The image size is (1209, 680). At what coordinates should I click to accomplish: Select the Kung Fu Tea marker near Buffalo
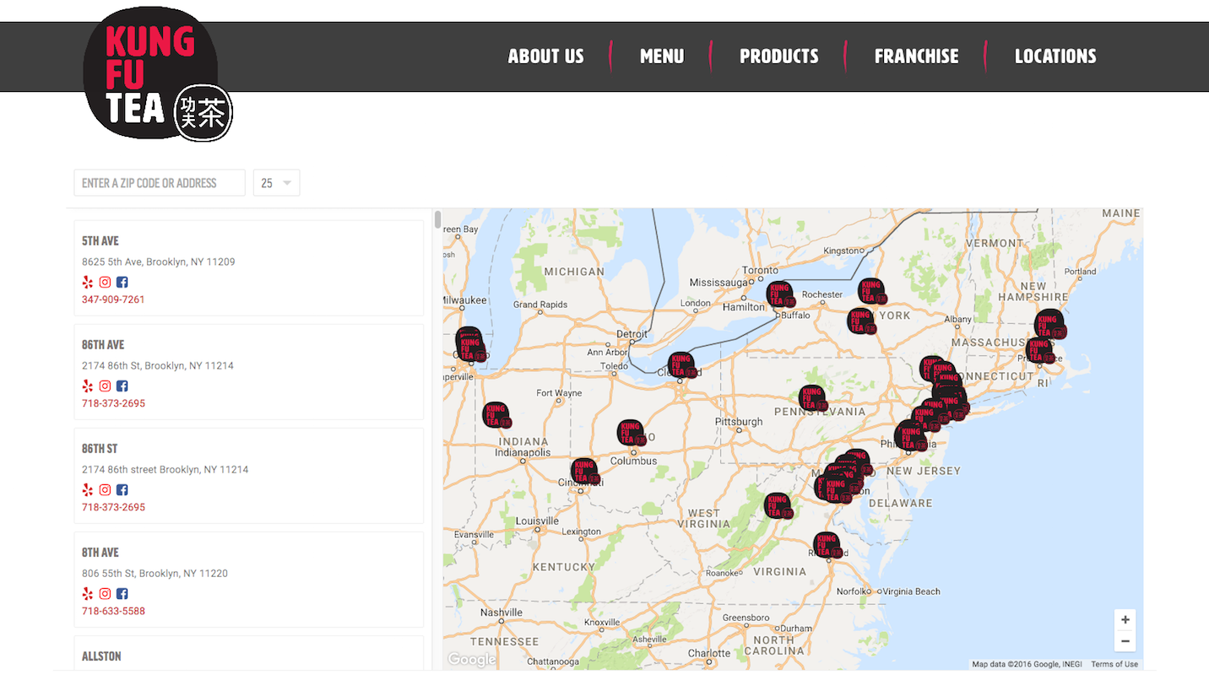(x=780, y=295)
